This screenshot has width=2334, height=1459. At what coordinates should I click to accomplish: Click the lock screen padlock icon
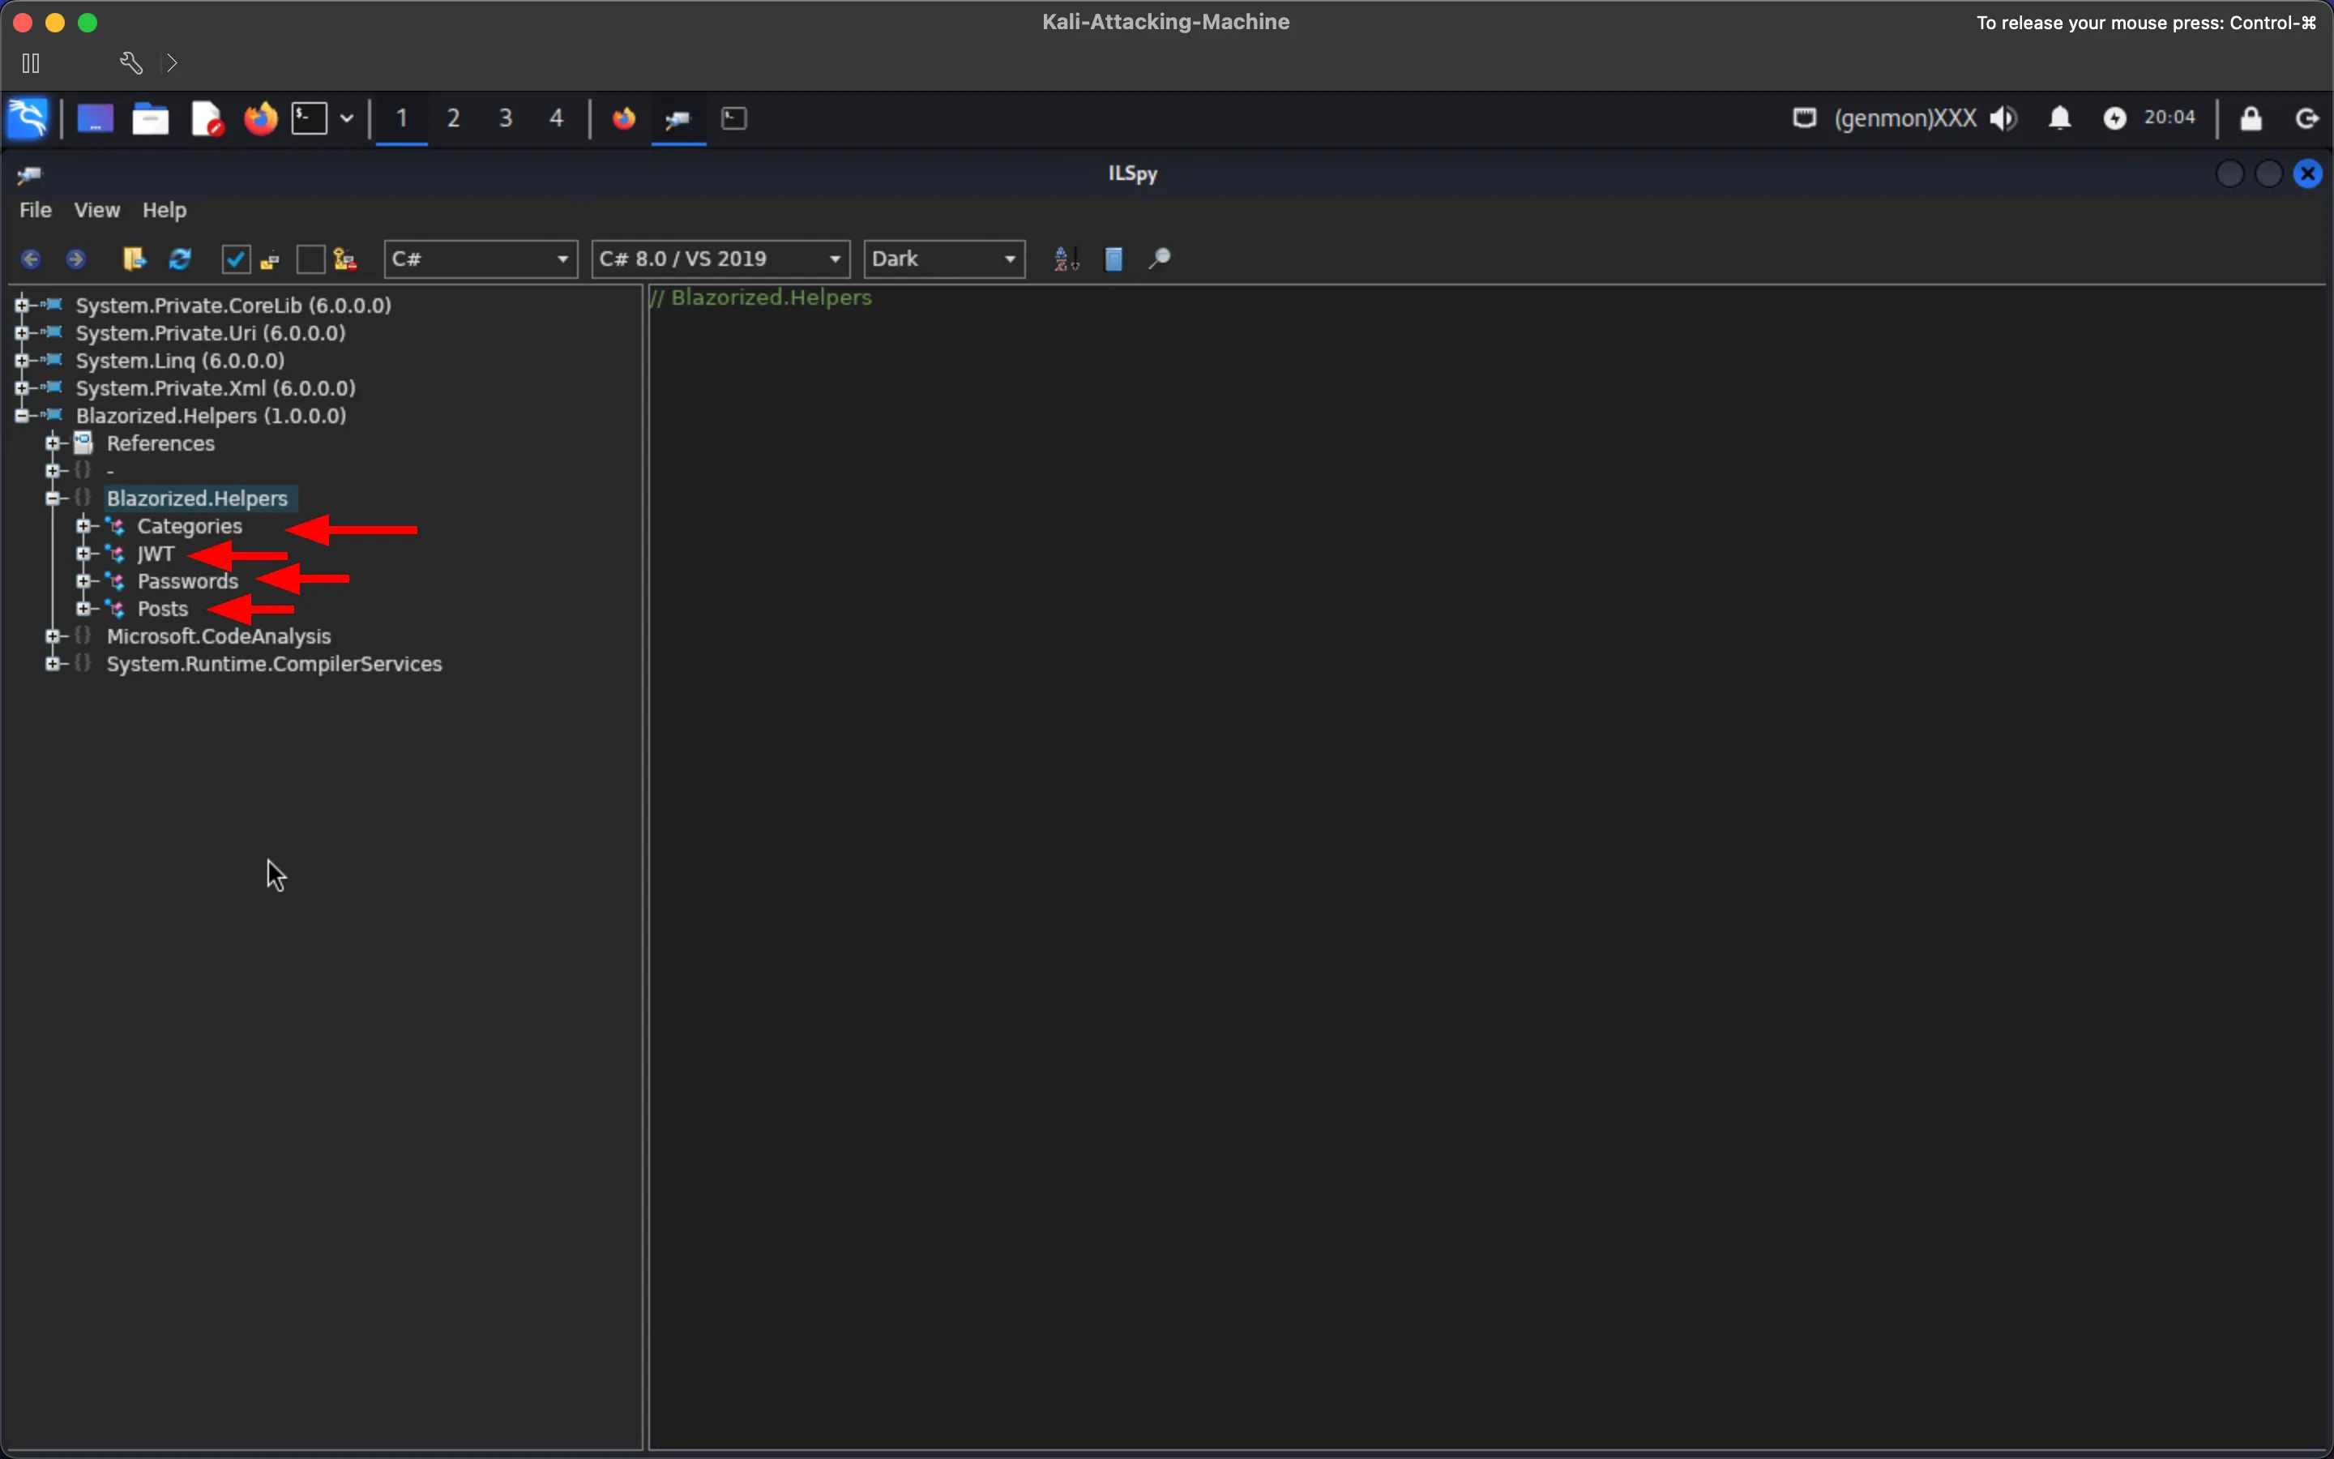[x=2251, y=118]
